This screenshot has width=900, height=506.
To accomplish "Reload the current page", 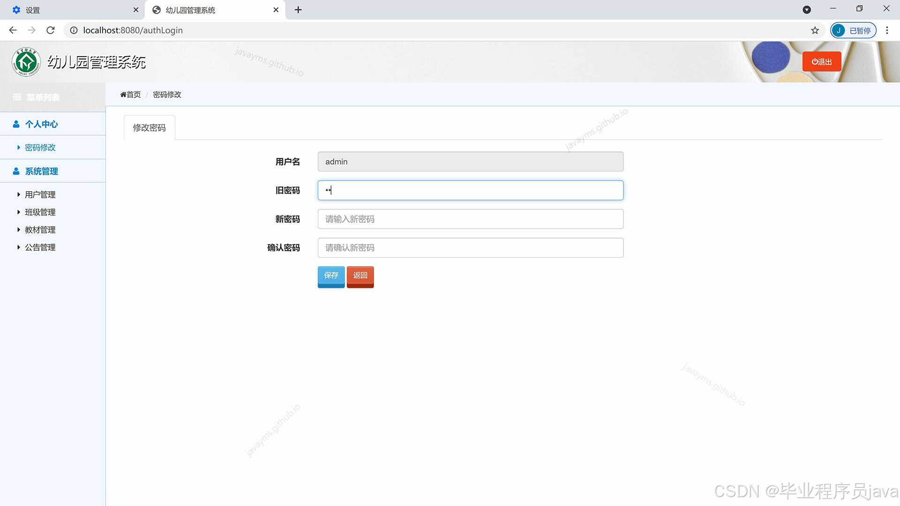I will pos(51,30).
